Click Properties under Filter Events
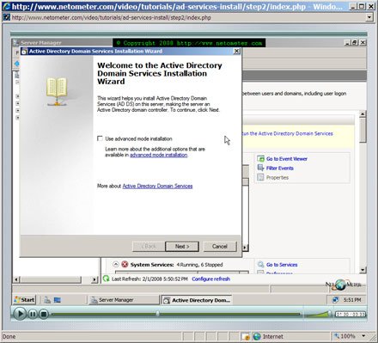The height and width of the screenshot is (343, 378). [x=277, y=178]
